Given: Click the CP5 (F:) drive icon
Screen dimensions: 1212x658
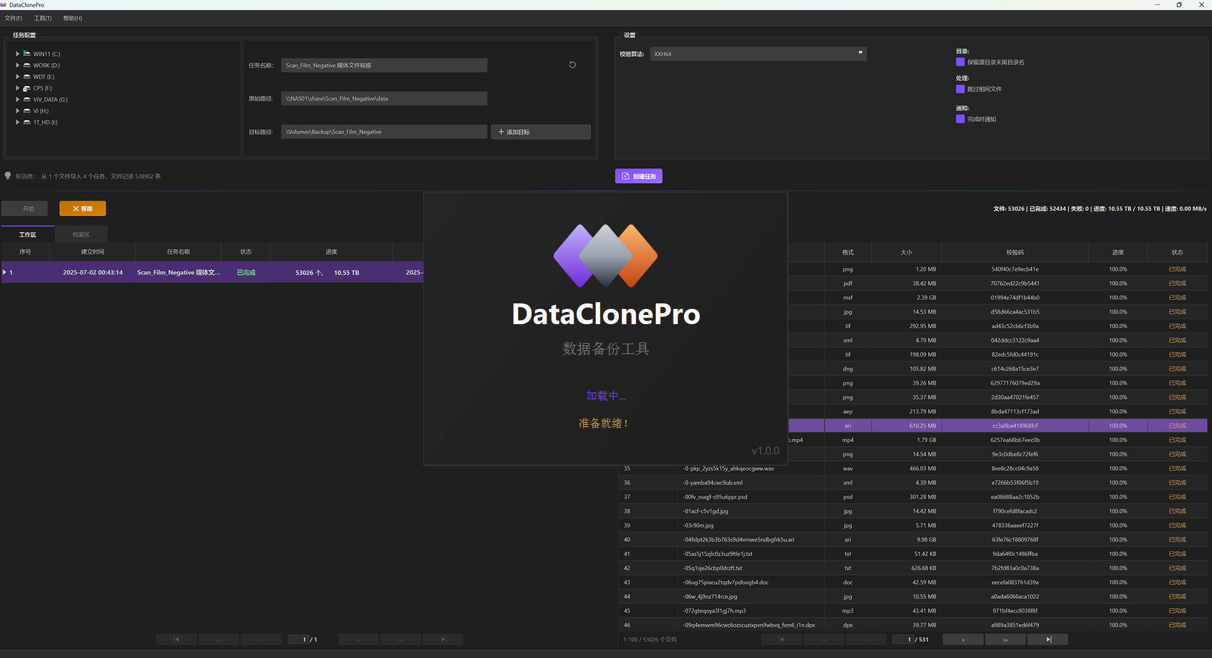Looking at the screenshot, I should [x=27, y=88].
